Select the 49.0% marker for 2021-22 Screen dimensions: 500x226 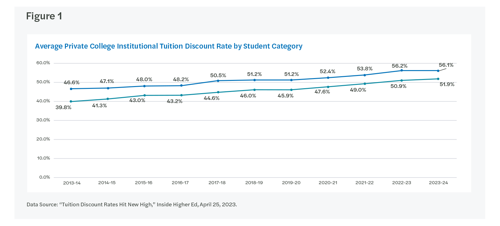coord(365,84)
